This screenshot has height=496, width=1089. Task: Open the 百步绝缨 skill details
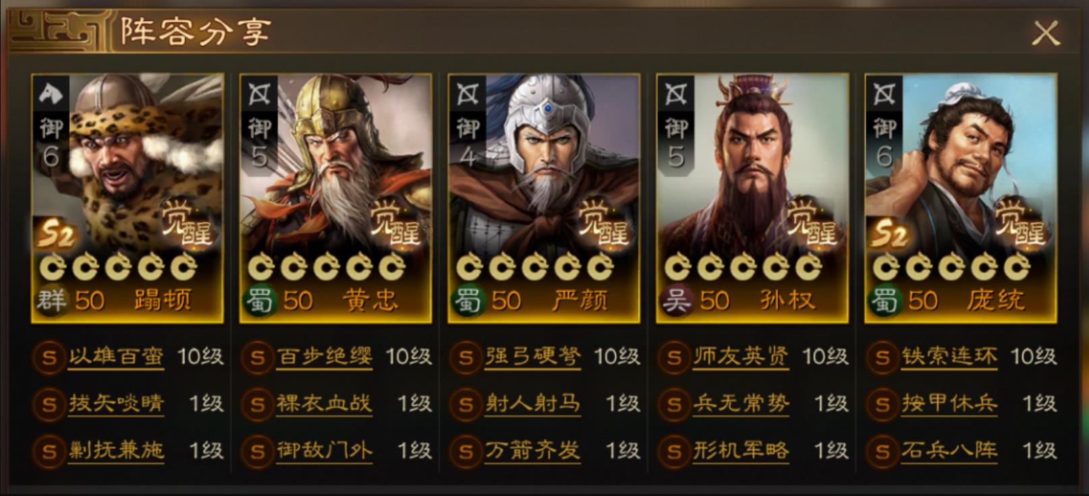(325, 356)
